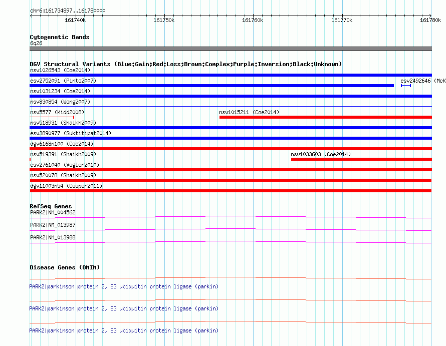This screenshot has height=346, width=446.
Task: Click the esv2761040 (Vogler2010) red loss bar
Action: pos(231,170)
